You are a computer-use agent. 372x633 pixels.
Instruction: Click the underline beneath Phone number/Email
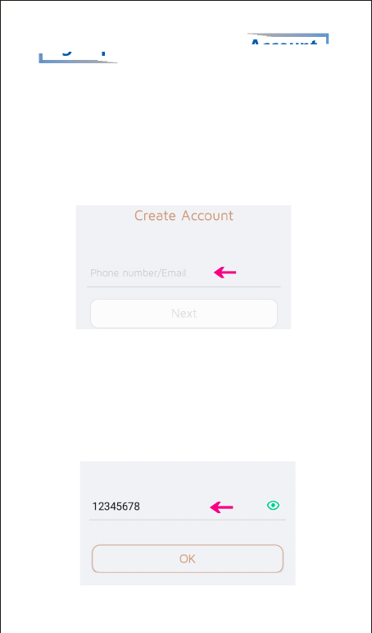coord(184,287)
